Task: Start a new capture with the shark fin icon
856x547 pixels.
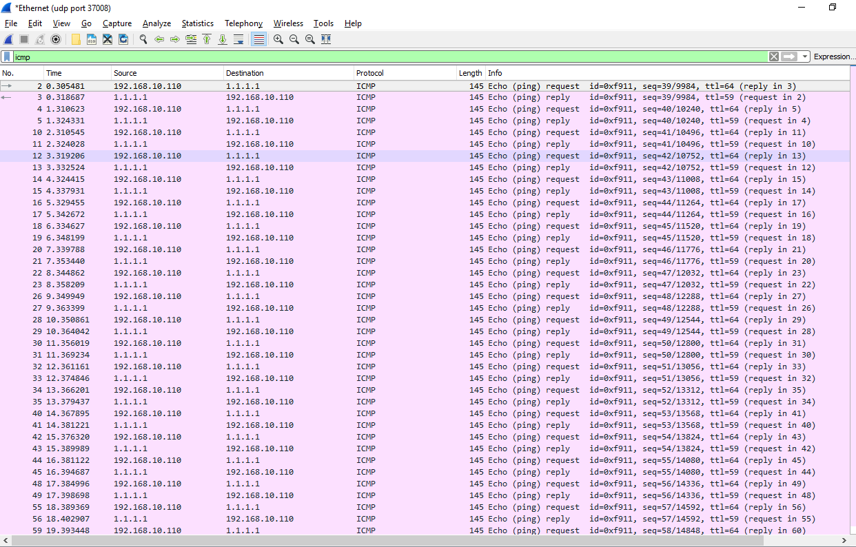Action: tap(8, 39)
